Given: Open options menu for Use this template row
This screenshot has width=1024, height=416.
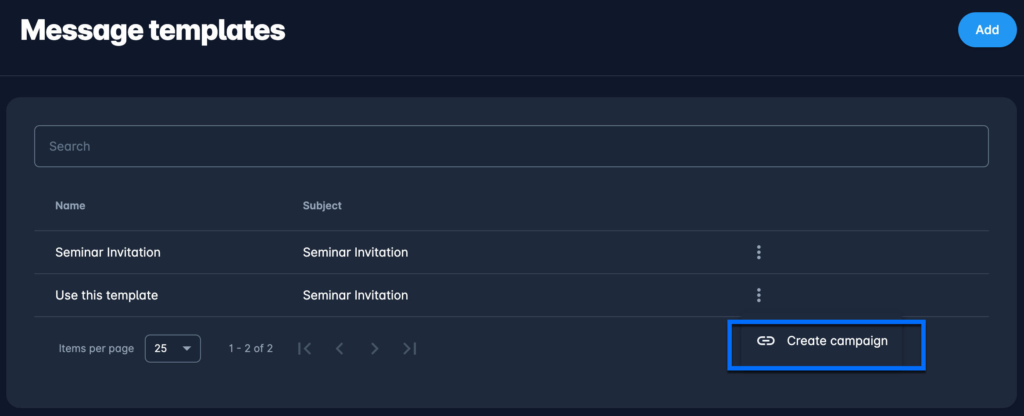Looking at the screenshot, I should point(759,295).
